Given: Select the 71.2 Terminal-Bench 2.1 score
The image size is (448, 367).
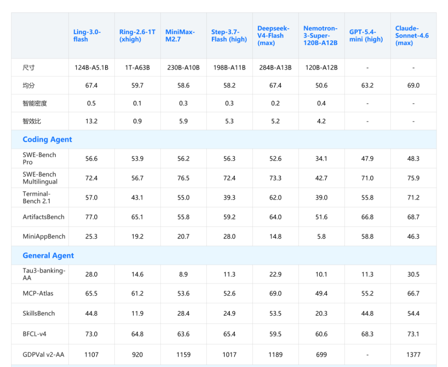Looking at the screenshot, I should coord(414,198).
